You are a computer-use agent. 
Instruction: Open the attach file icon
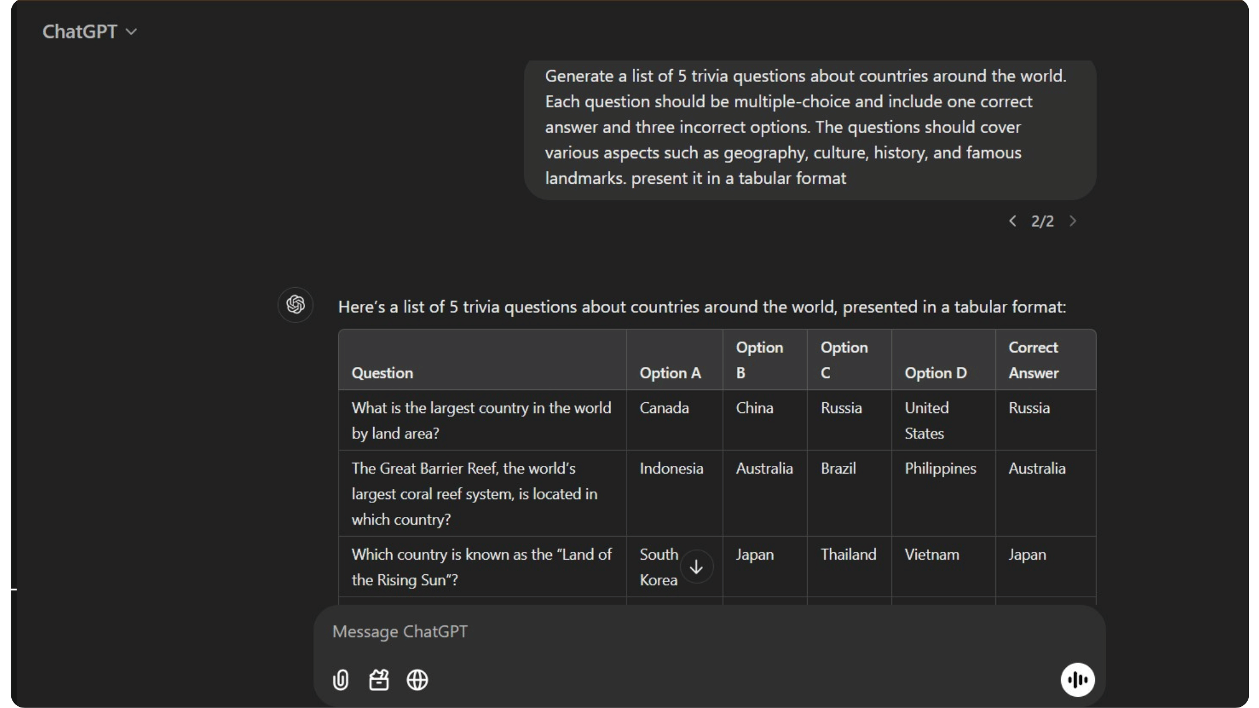click(342, 679)
